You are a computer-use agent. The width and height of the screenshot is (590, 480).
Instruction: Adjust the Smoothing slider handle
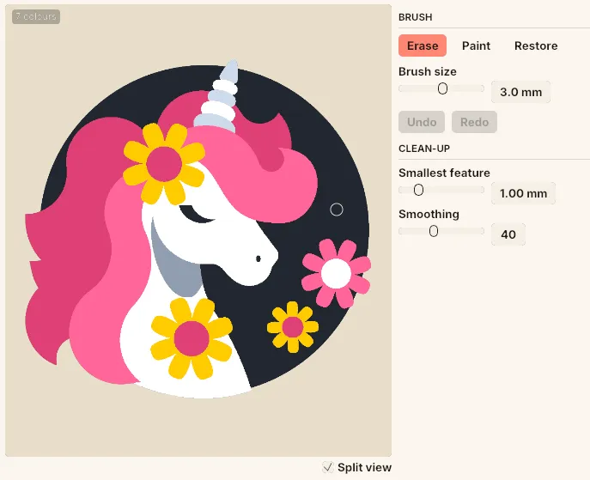(434, 231)
